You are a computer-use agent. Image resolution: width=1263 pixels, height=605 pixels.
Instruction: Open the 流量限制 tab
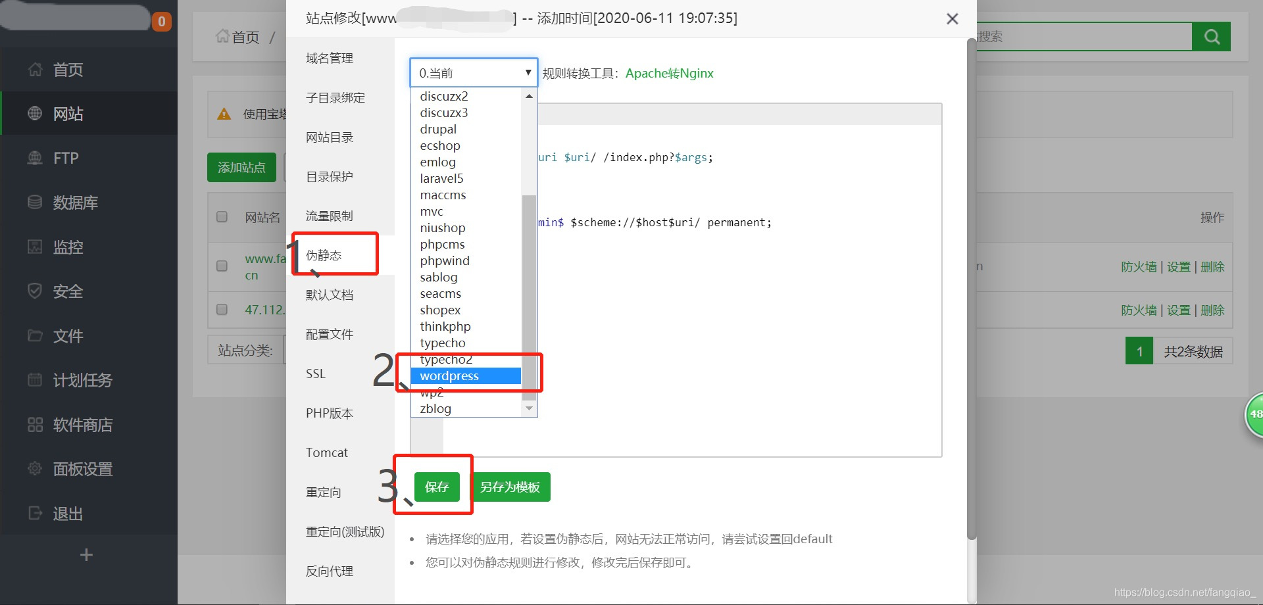[x=330, y=216]
